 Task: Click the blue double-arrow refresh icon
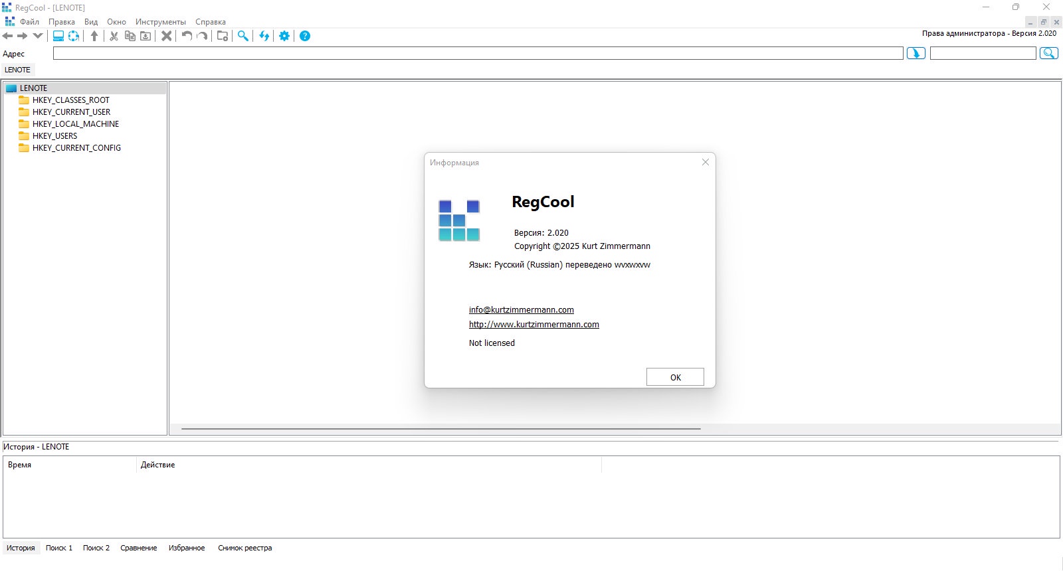coord(264,36)
